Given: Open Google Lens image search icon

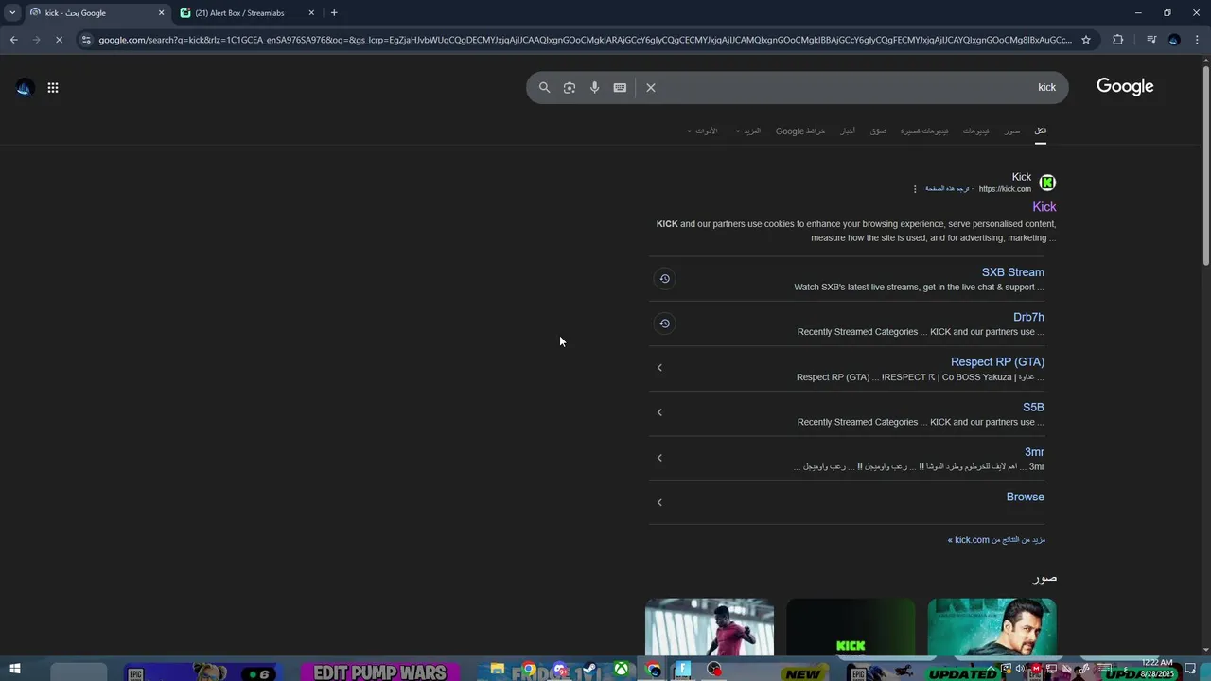Looking at the screenshot, I should 570,87.
